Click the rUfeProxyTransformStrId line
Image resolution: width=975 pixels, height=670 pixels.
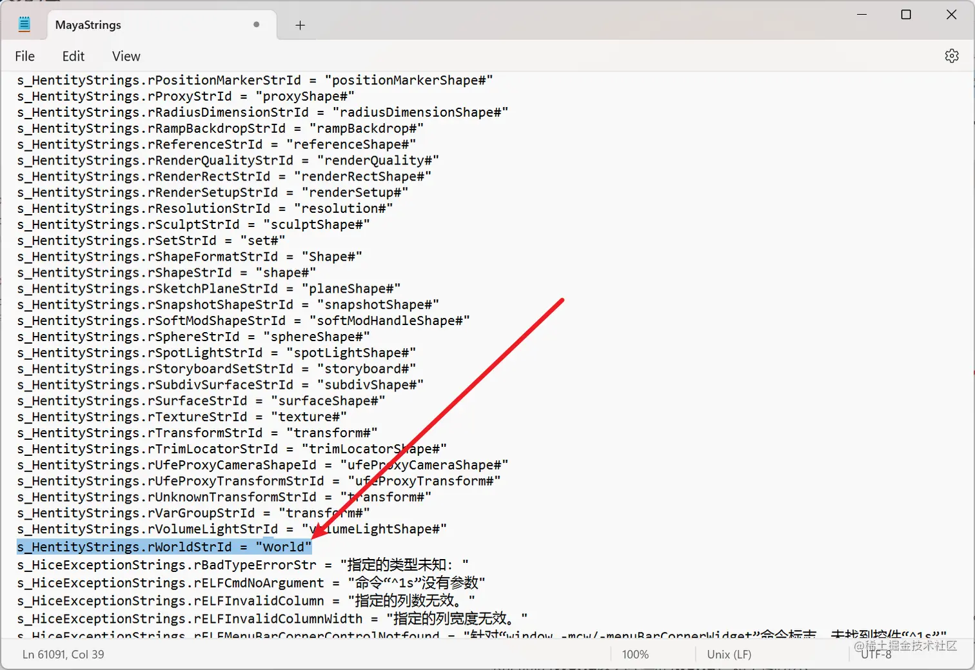coord(259,481)
